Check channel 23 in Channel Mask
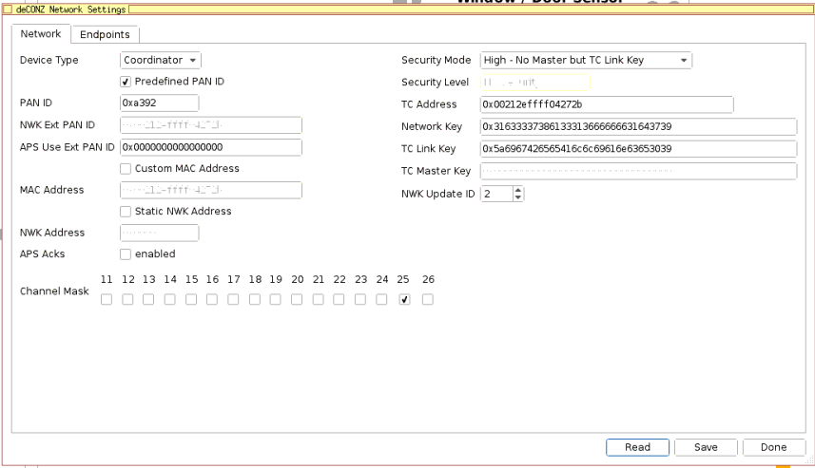815x468 pixels. click(x=360, y=299)
